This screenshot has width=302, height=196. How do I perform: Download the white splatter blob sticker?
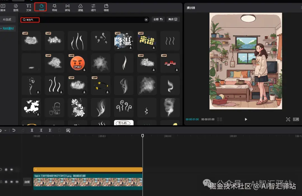pyautogui.click(x=38, y=114)
